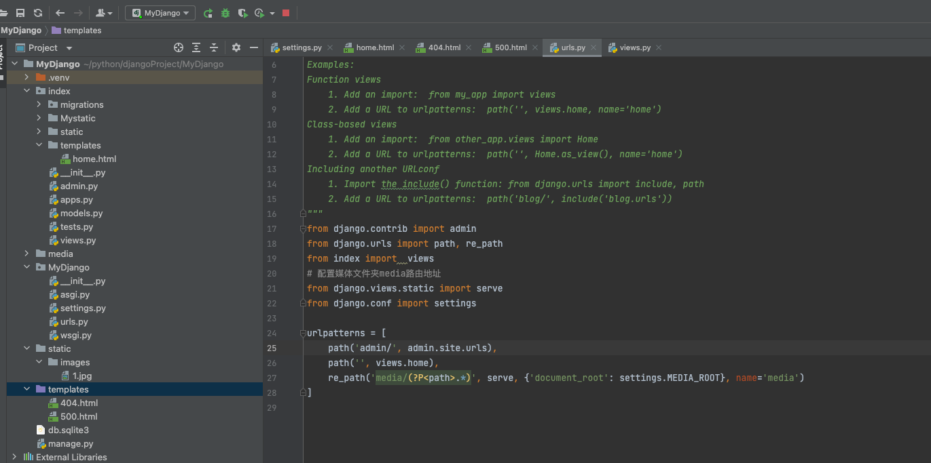931x463 pixels.
Task: Toggle fold marker at line 17 imports
Action: coord(303,228)
